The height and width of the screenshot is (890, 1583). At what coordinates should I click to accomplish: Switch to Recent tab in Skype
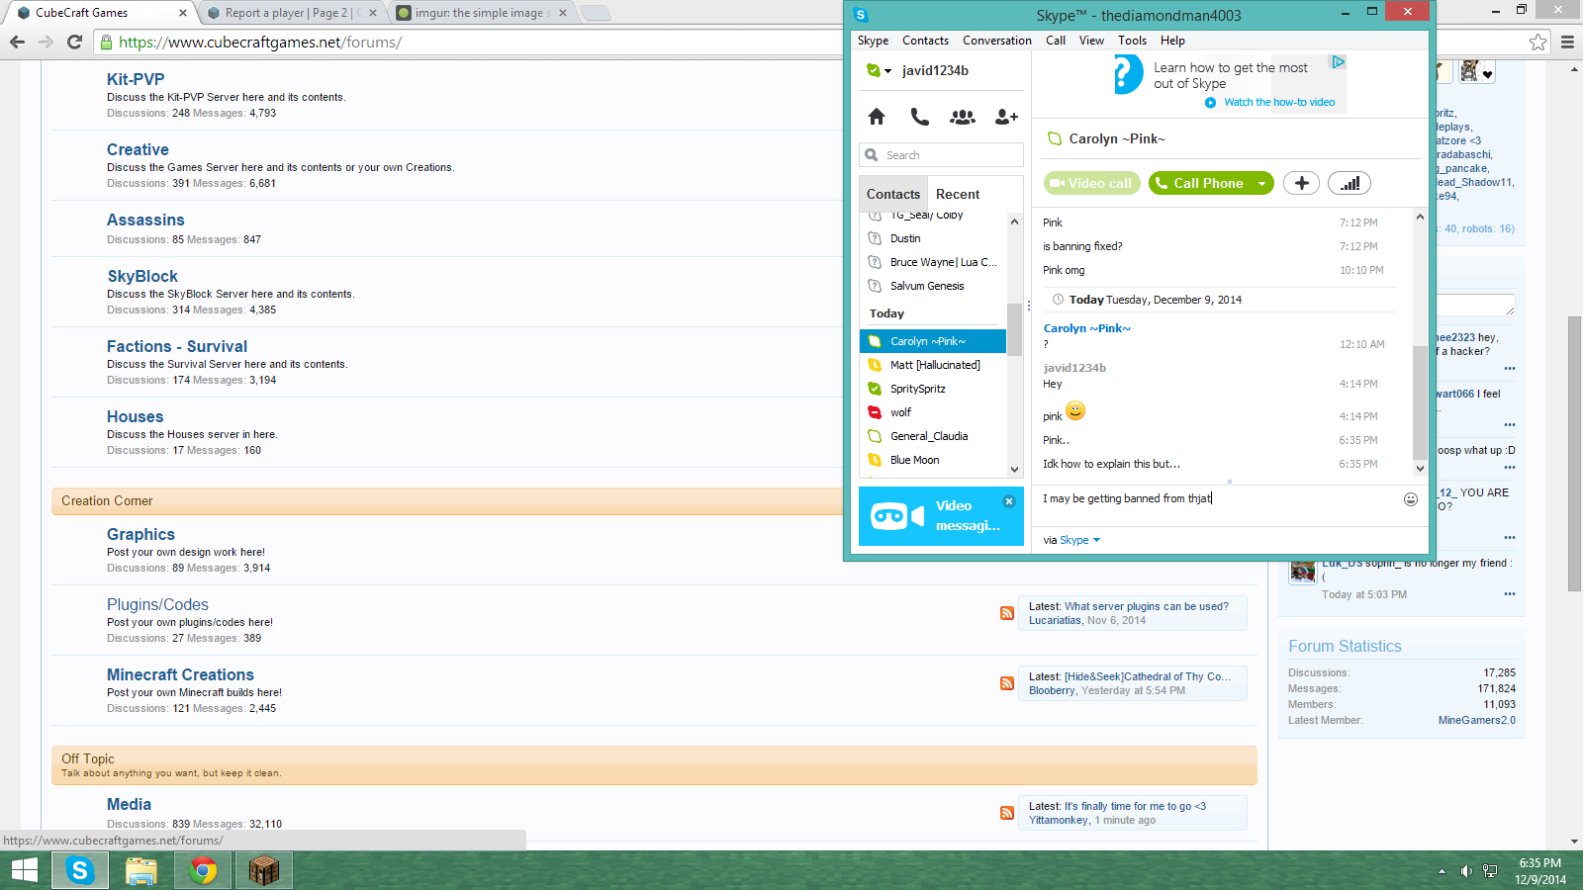pos(958,195)
